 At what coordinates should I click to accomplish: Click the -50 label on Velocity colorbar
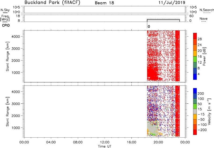pos(201,119)
